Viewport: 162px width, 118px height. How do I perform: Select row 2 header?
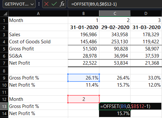tap(4, 27)
